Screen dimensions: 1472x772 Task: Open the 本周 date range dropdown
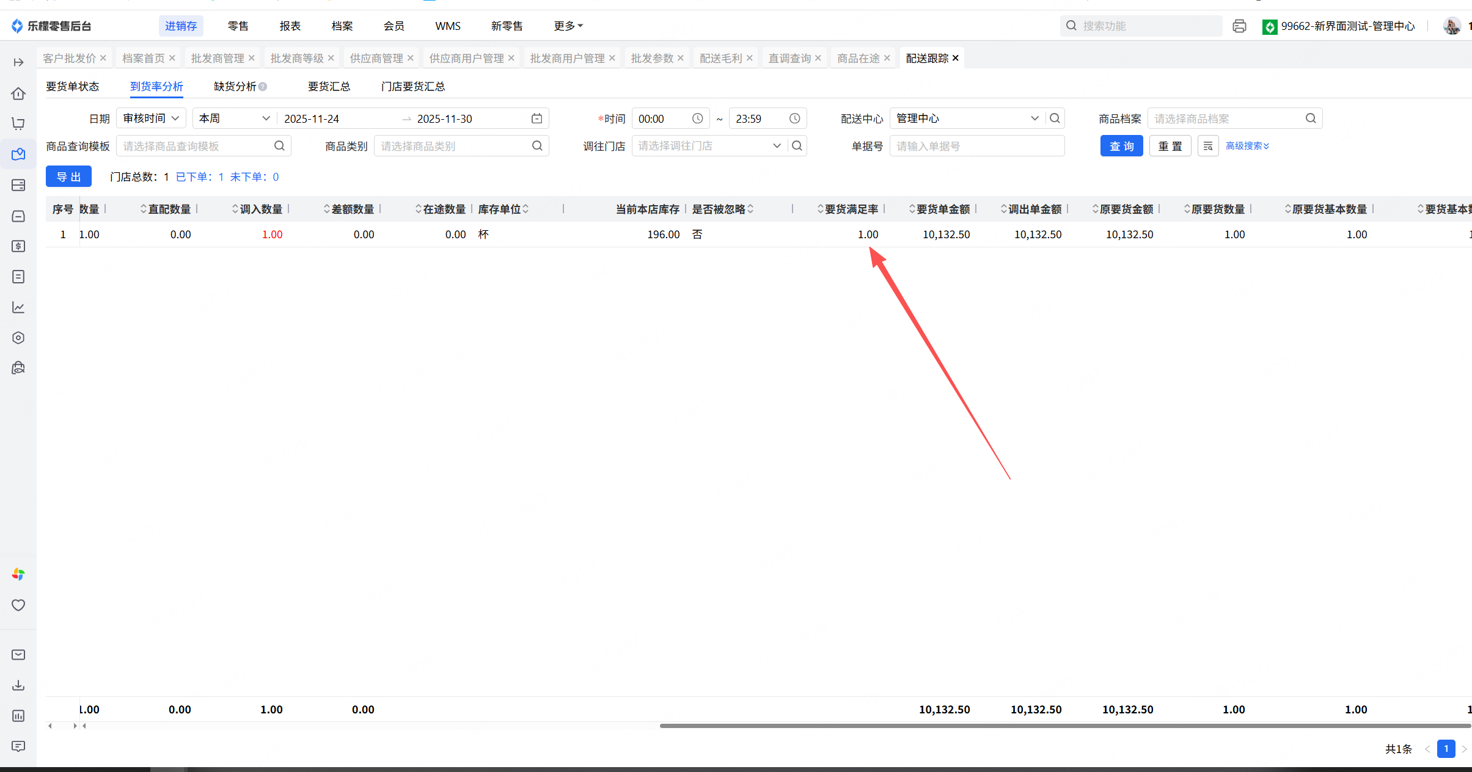(235, 118)
